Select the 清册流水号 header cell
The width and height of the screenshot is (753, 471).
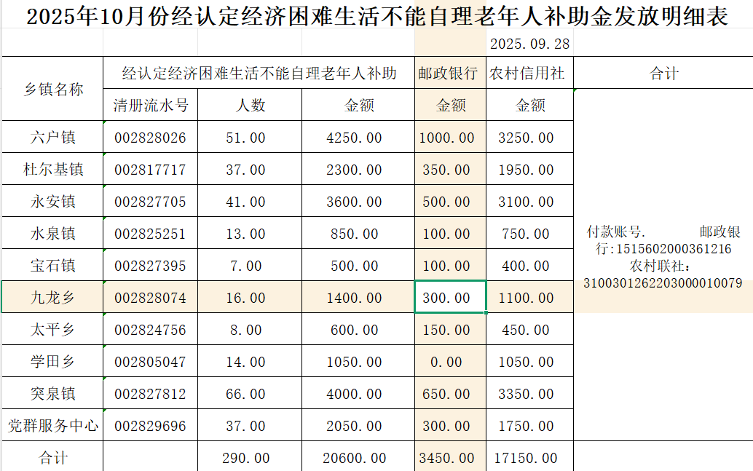151,106
